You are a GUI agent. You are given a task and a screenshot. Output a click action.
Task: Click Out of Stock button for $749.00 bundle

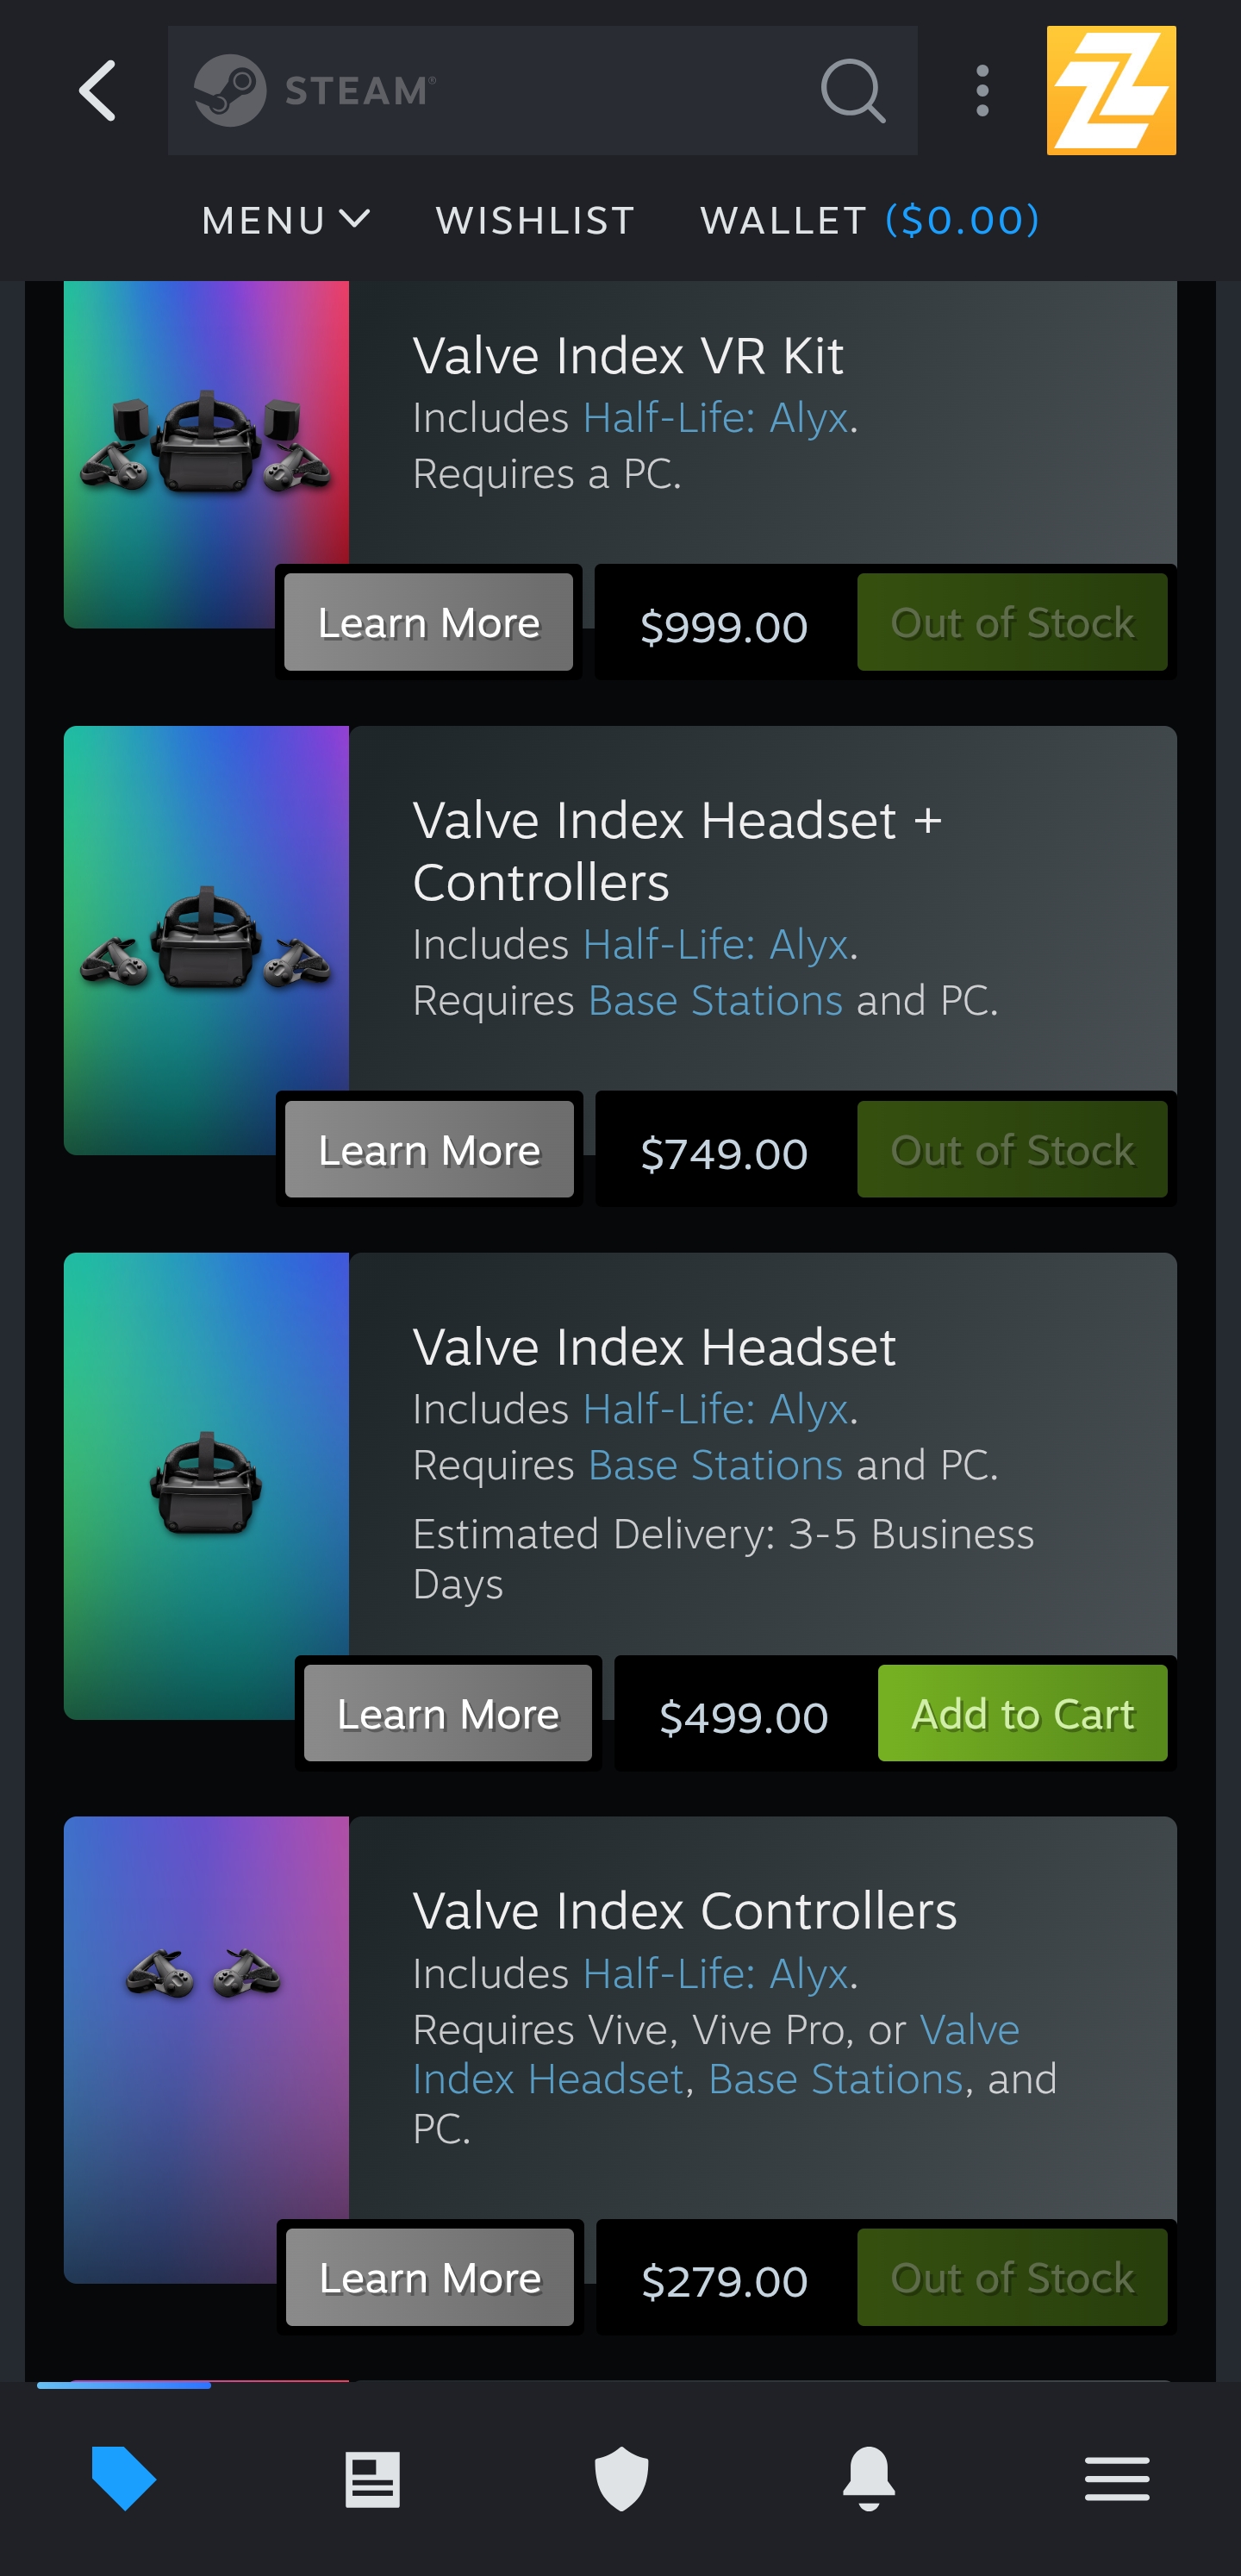[x=1012, y=1149]
